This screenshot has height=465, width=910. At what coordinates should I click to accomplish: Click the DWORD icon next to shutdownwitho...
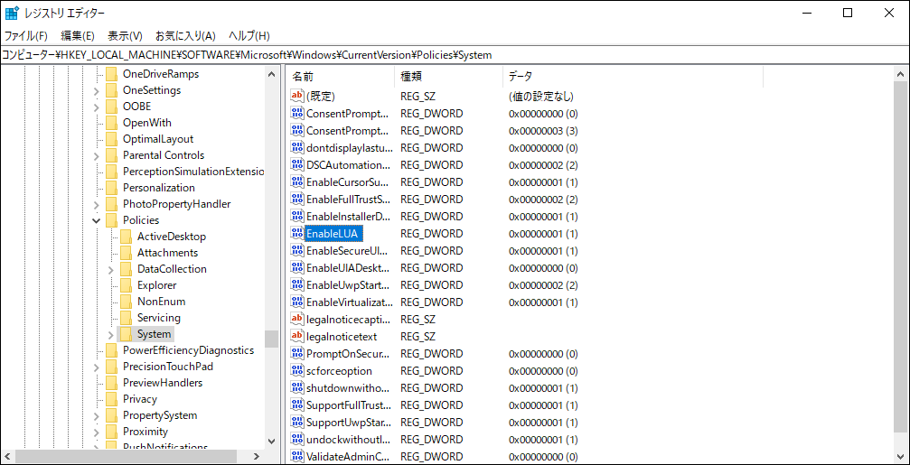click(297, 388)
